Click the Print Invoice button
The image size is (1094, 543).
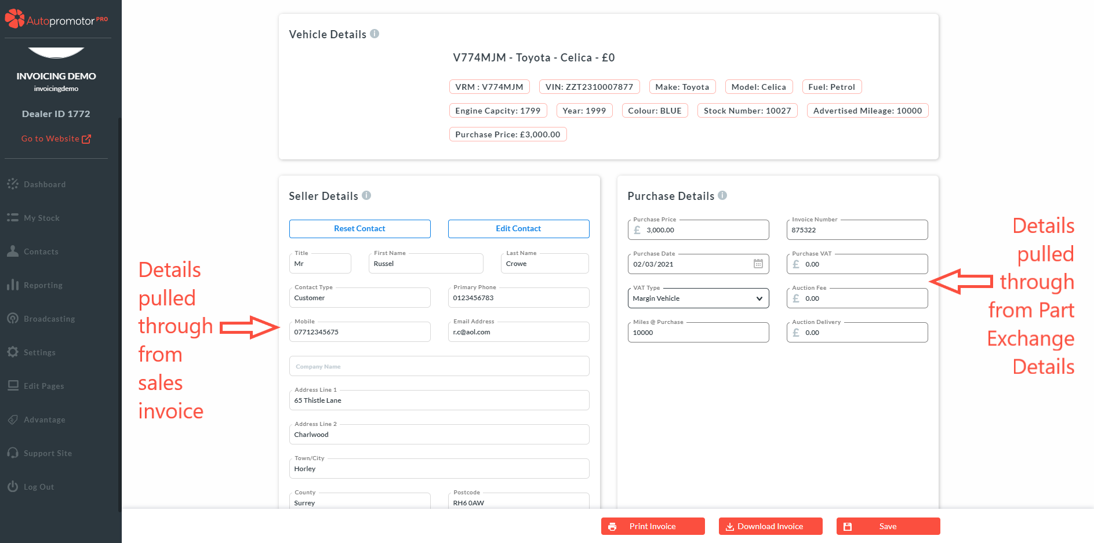(x=653, y=526)
